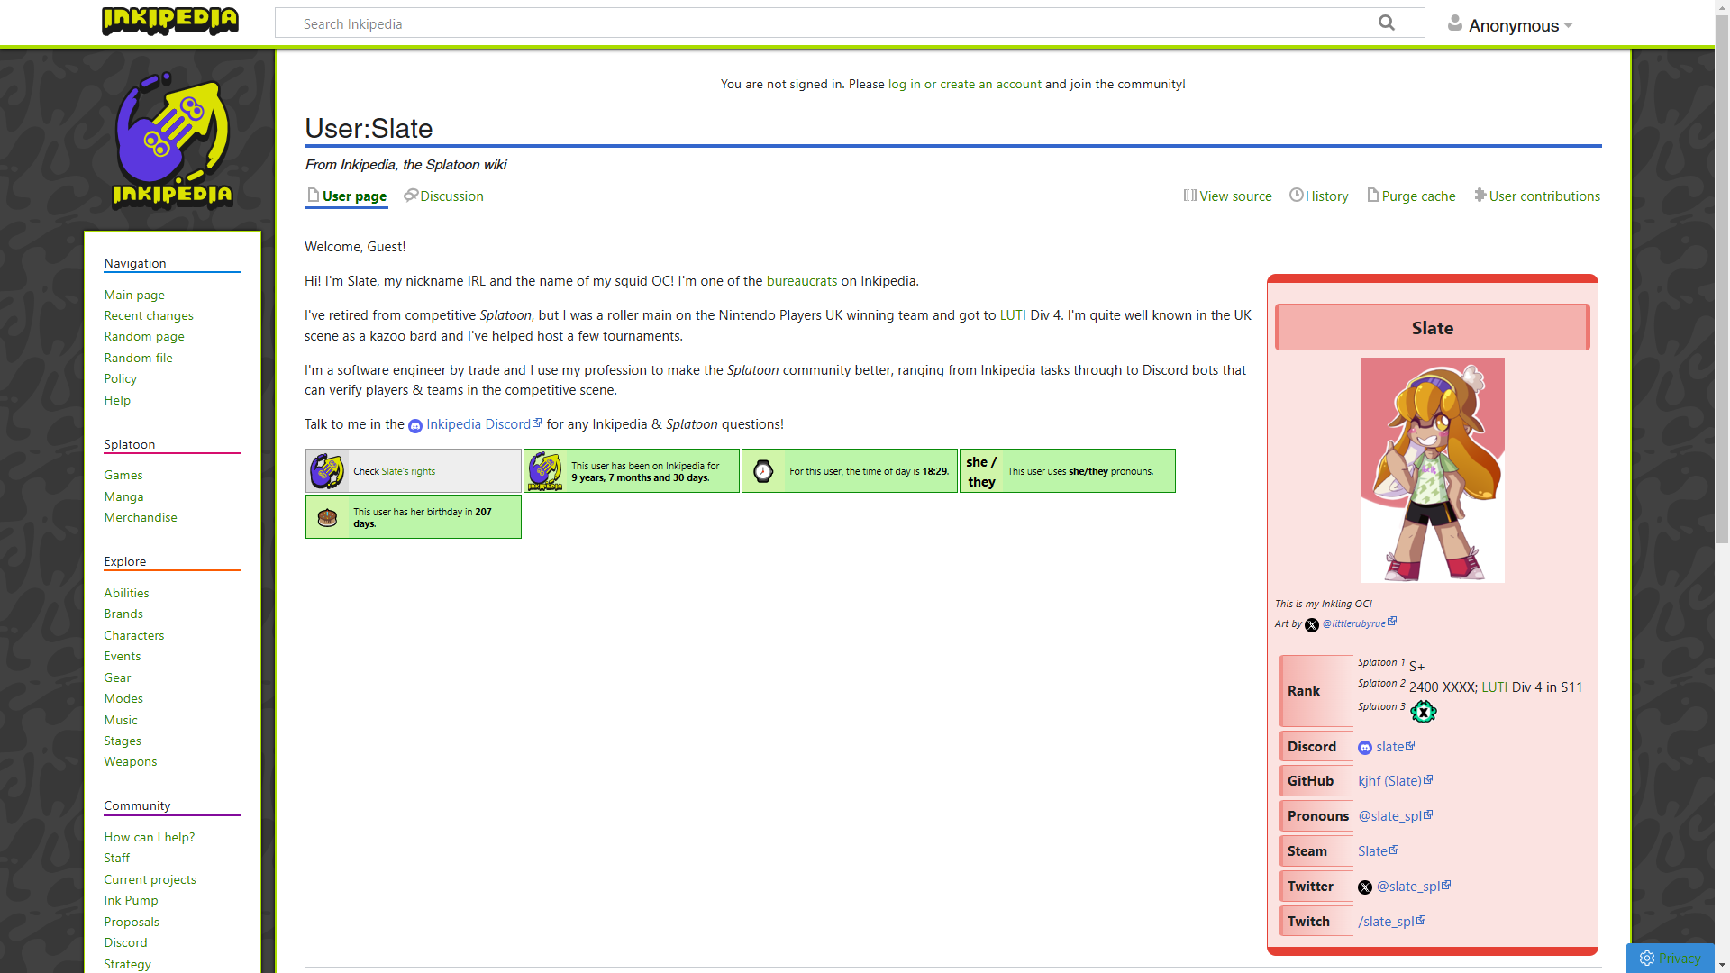
Task: Open Manga under Splatoon
Action: click(123, 496)
